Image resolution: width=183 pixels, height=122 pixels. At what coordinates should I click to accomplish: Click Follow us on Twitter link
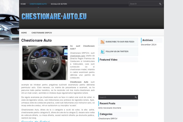[x=117, y=52]
